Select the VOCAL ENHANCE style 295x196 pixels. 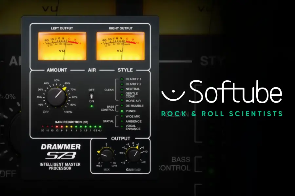click(x=122, y=126)
